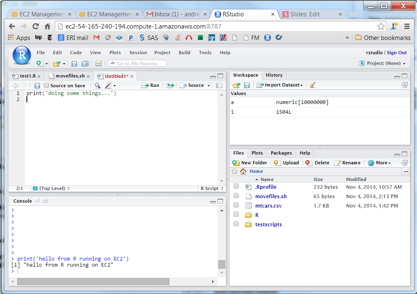This screenshot has width=417, height=294.
Task: Click the print icon in main toolbar
Action: (x=99, y=63)
